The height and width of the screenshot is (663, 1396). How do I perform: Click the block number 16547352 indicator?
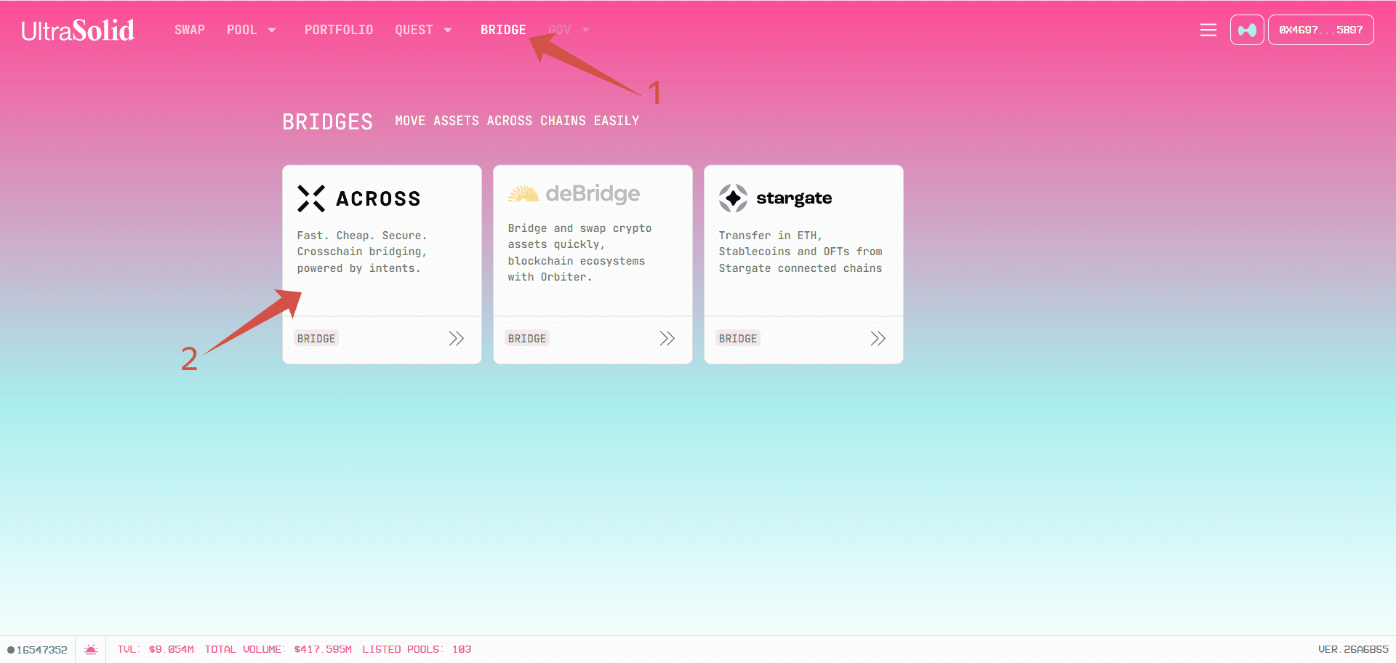coord(38,649)
